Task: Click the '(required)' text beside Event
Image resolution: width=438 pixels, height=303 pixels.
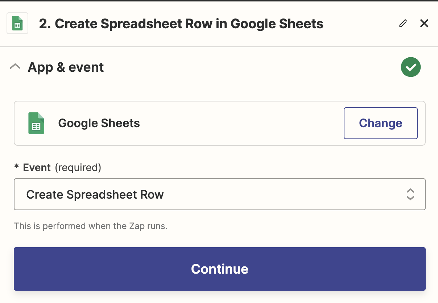Action: point(78,167)
